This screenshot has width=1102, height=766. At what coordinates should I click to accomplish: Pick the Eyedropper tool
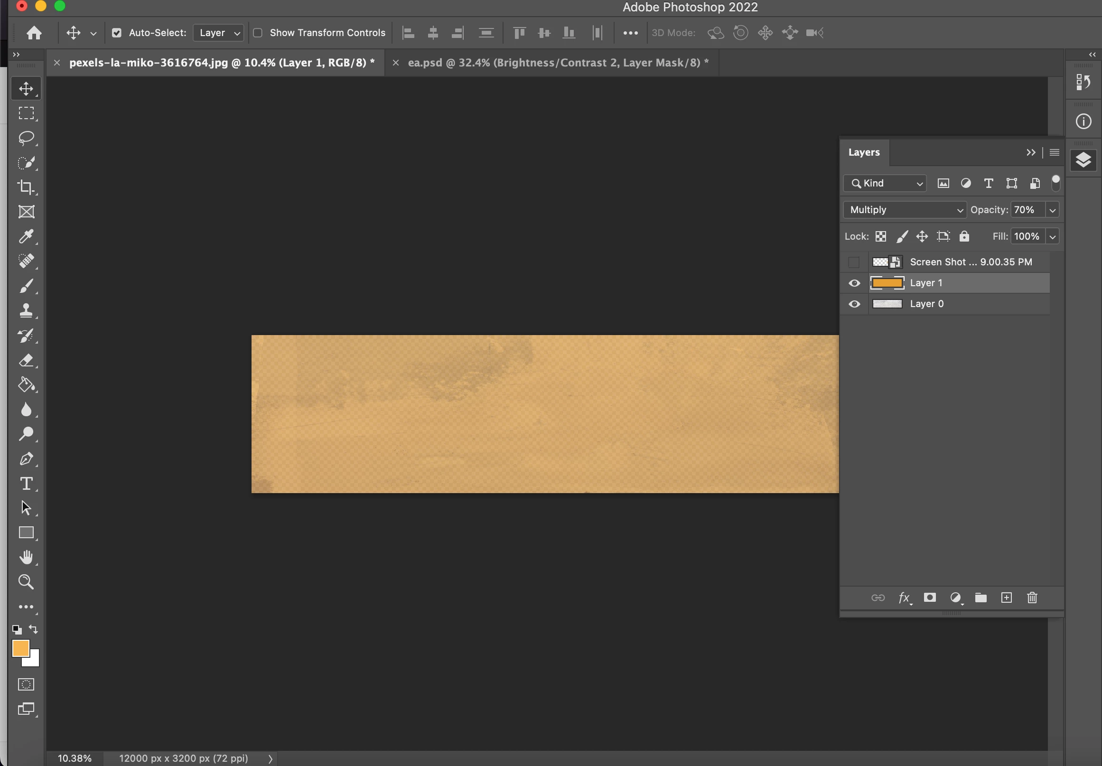(x=26, y=236)
